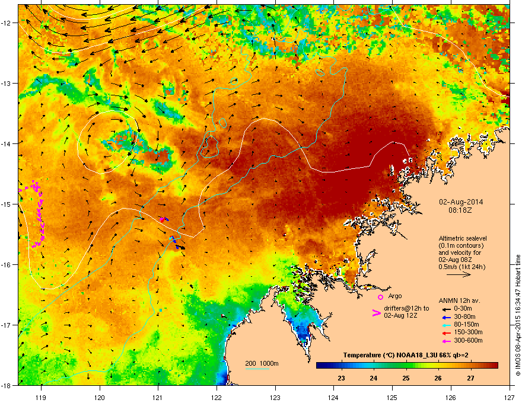Click the blue 30-80m legend arrow

446,317
